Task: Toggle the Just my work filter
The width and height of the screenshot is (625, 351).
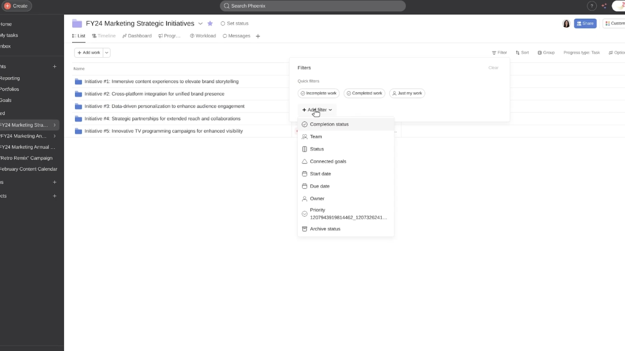Action: (407, 93)
